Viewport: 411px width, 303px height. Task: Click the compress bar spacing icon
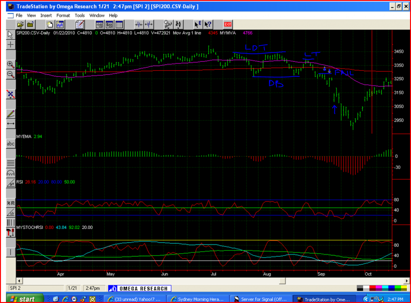[x=139, y=25]
